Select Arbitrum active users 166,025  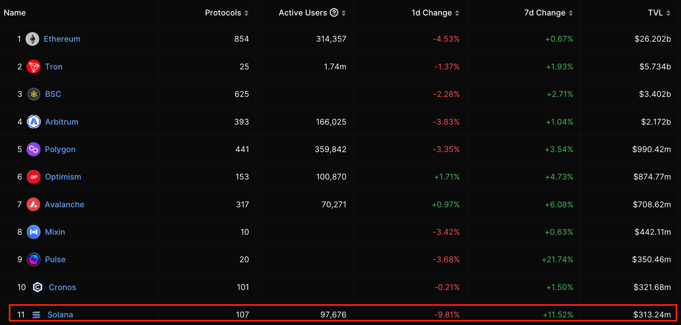pyautogui.click(x=331, y=122)
